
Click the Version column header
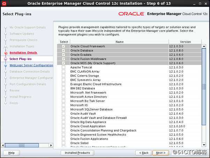pyautogui.click(x=185, y=42)
